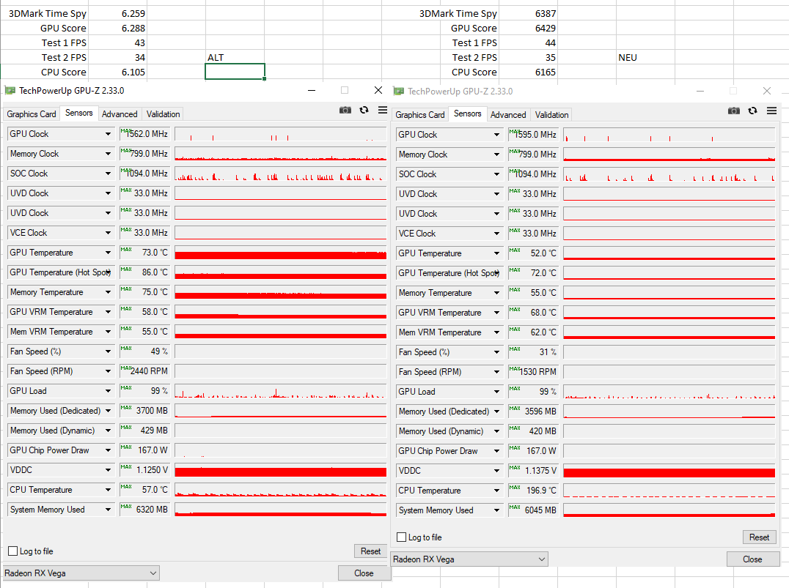Select cell with GPU Score value 6429
Screen dimensions: 789x588
coord(529,28)
